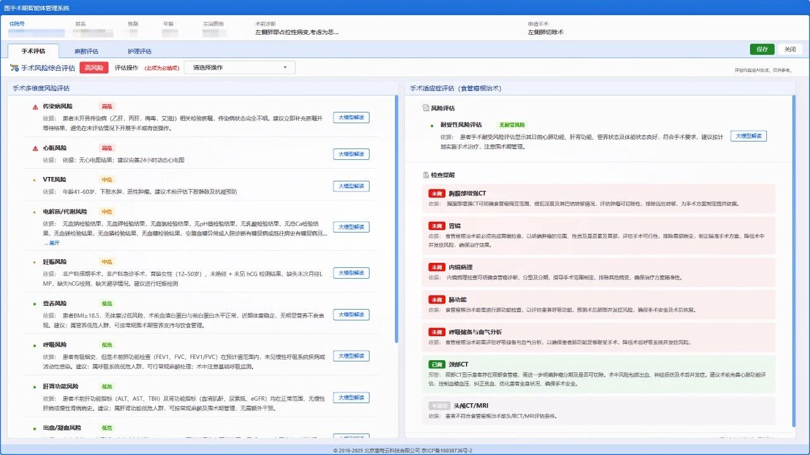
Task: Click the green dot icon beside 呼吸风险
Action: [x=35, y=346]
